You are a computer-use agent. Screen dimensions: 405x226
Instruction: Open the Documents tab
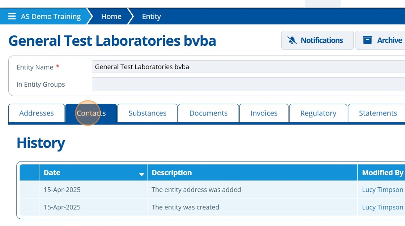(208, 113)
